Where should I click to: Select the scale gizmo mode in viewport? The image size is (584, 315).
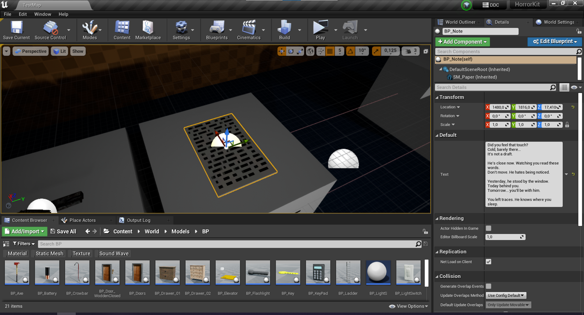coord(300,51)
